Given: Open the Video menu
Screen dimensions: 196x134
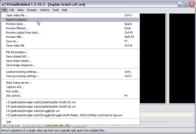Looking at the screenshot, I should point(20,10).
